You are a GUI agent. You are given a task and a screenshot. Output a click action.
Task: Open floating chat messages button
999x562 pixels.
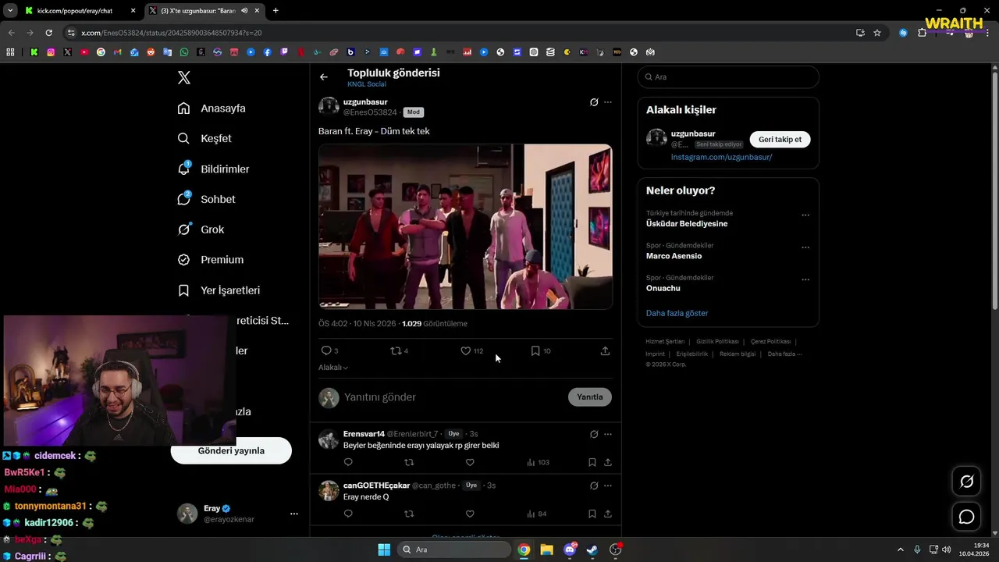click(x=966, y=517)
